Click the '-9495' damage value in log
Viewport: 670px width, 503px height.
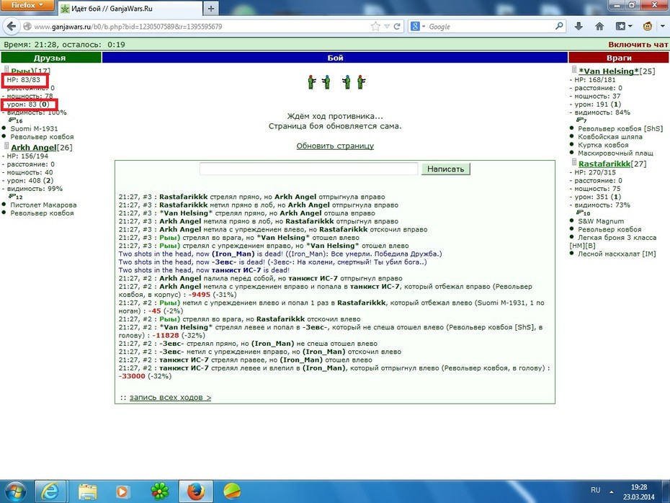pyautogui.click(x=200, y=295)
